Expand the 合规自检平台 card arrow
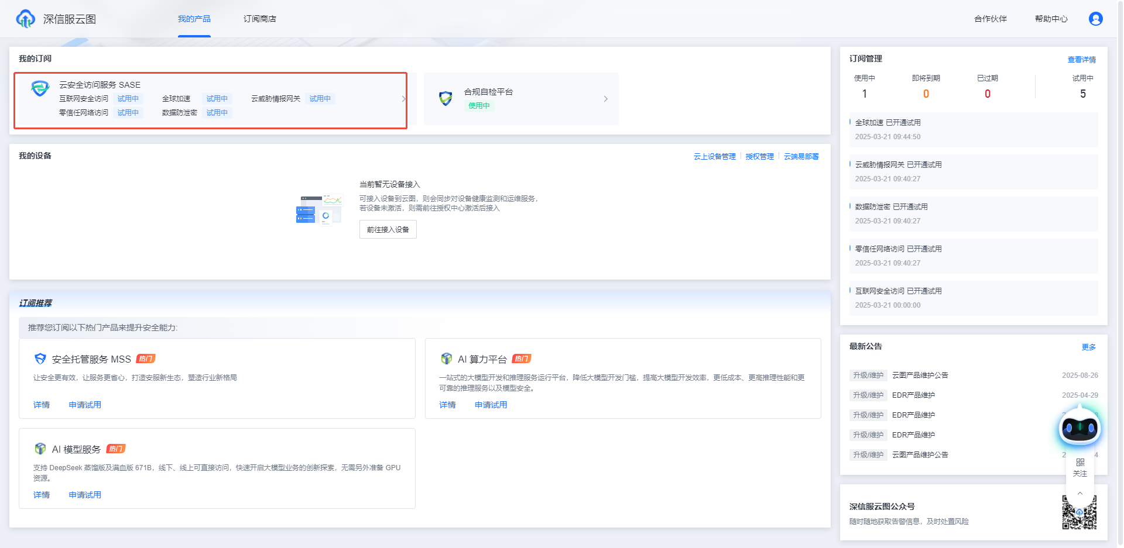The width and height of the screenshot is (1124, 548). click(605, 99)
